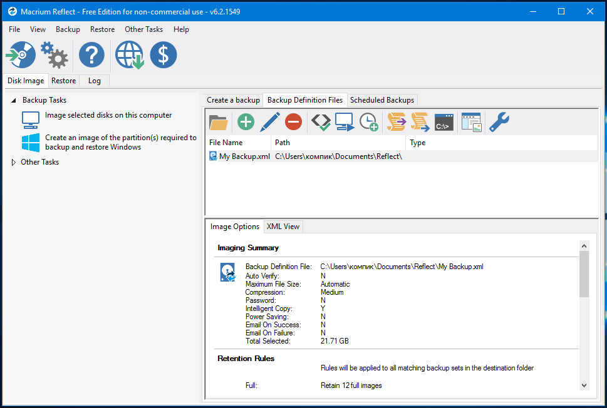The height and width of the screenshot is (408, 607).
Task: Click Image selected disks on this computer
Action: [x=108, y=115]
